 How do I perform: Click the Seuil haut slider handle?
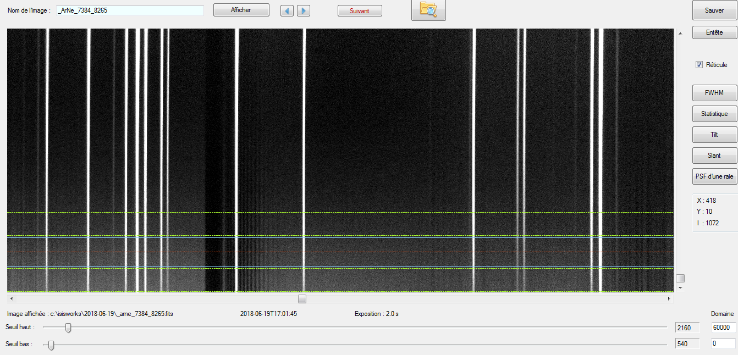coord(68,328)
